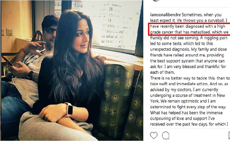The width and height of the screenshot is (230, 141).
Task: Click the divider line above the caption
Action: coord(190,7)
